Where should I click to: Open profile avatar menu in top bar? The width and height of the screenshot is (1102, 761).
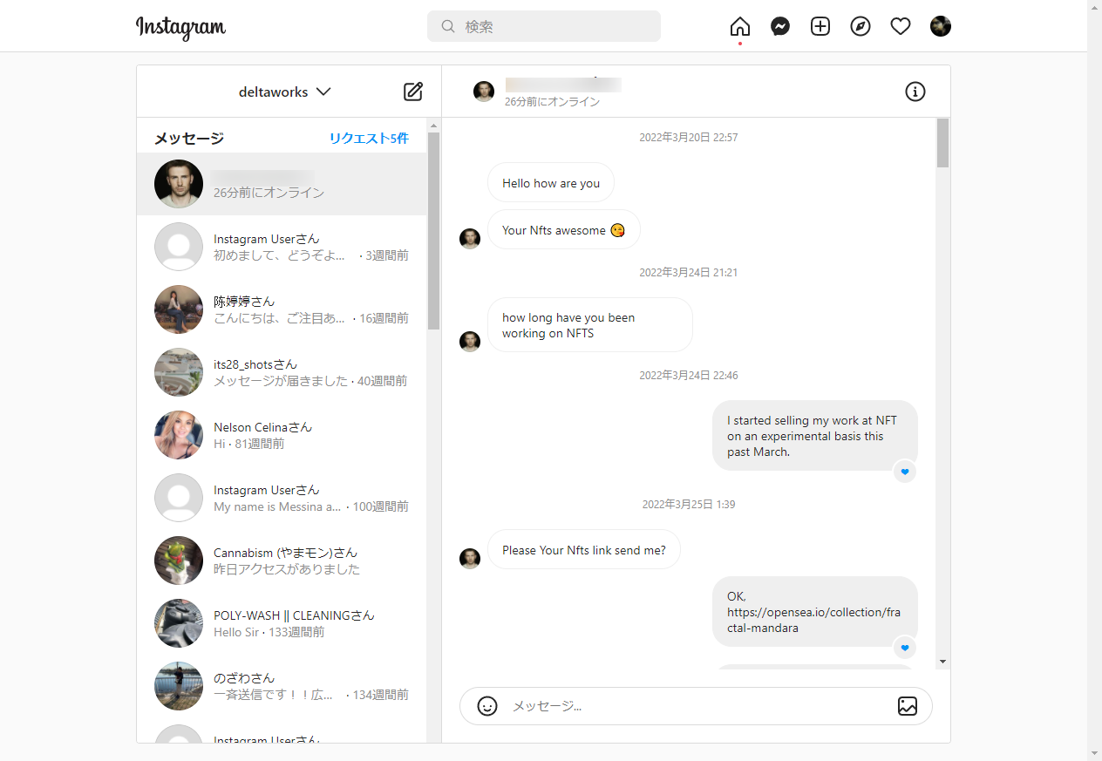(941, 26)
